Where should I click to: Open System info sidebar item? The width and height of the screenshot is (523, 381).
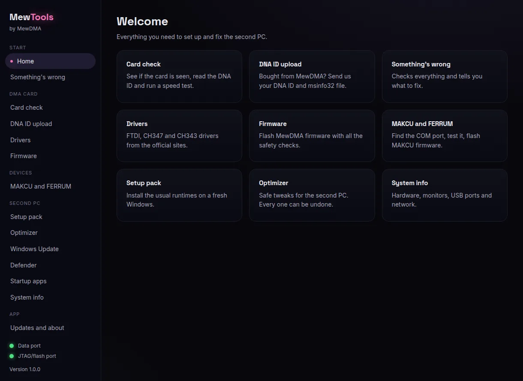pos(50,297)
